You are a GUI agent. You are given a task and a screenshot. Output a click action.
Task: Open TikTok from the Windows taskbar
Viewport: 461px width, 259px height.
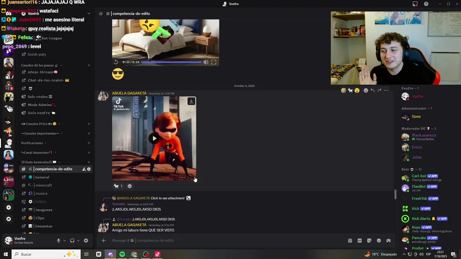[157, 254]
